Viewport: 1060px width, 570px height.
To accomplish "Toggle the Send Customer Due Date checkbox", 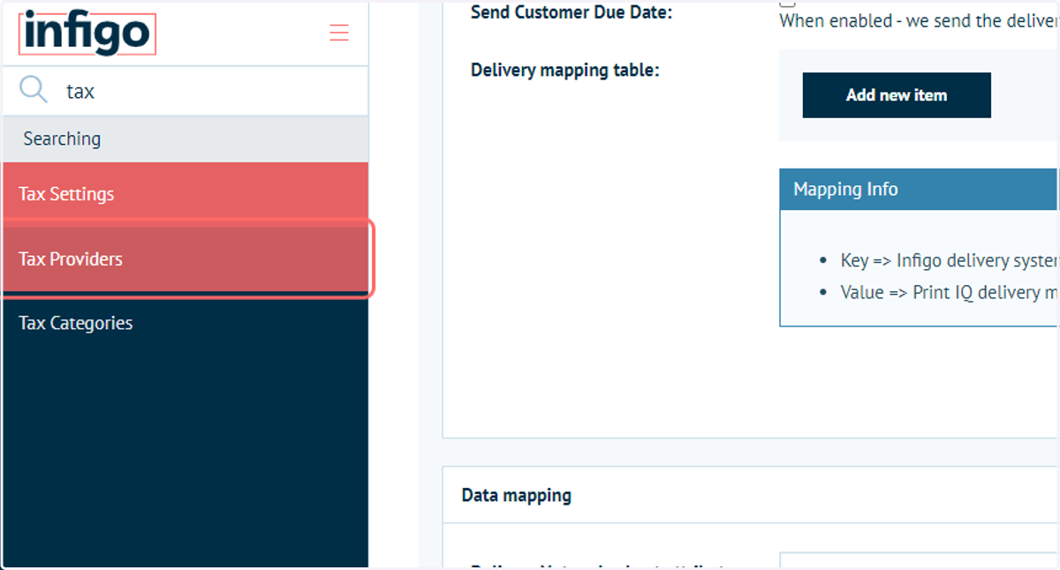I will pos(787,3).
